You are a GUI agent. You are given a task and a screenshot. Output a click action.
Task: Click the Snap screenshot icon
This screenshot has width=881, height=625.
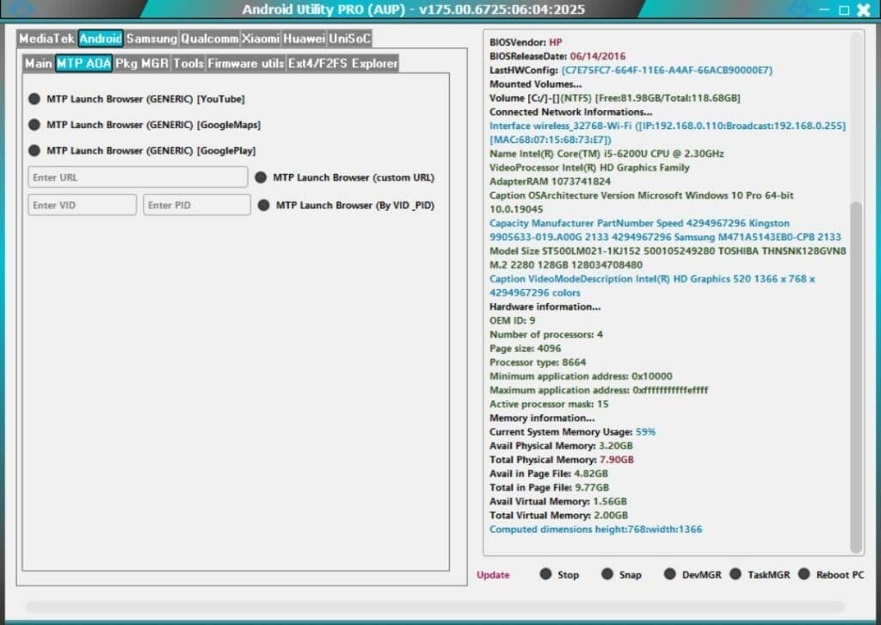[x=607, y=574]
